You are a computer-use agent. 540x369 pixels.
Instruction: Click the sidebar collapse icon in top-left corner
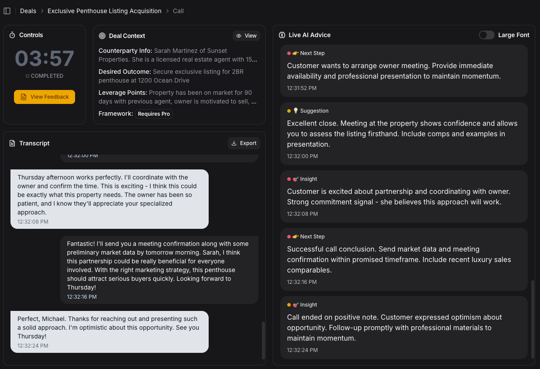[7, 10]
